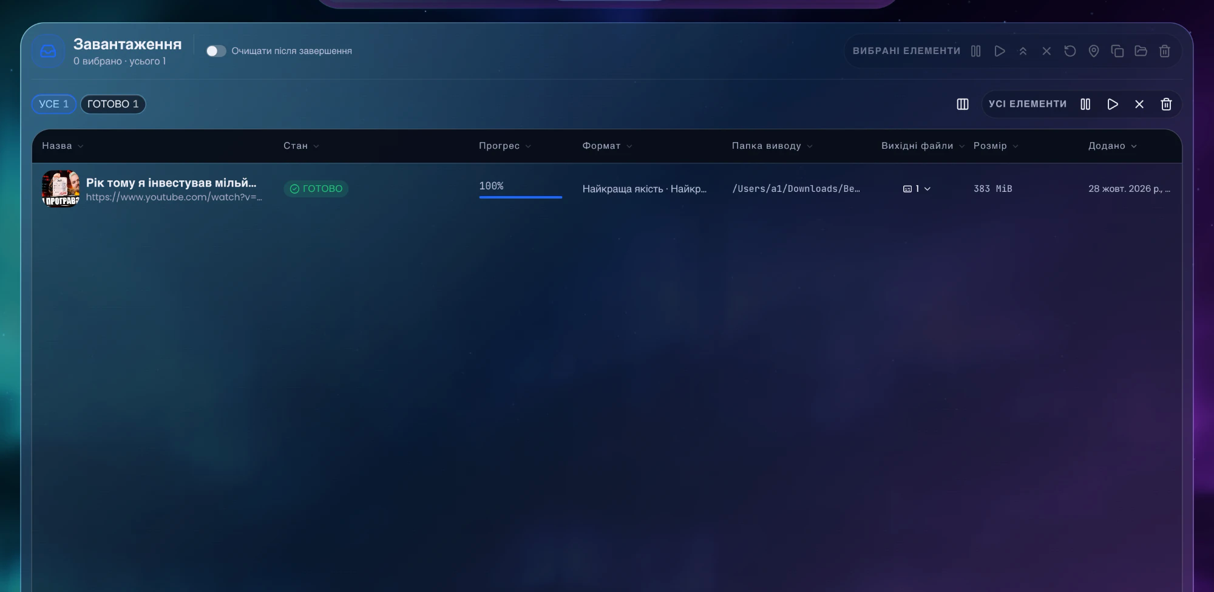This screenshot has width=1214, height=592.
Task: Cancel the selected downloads
Action: [1046, 51]
